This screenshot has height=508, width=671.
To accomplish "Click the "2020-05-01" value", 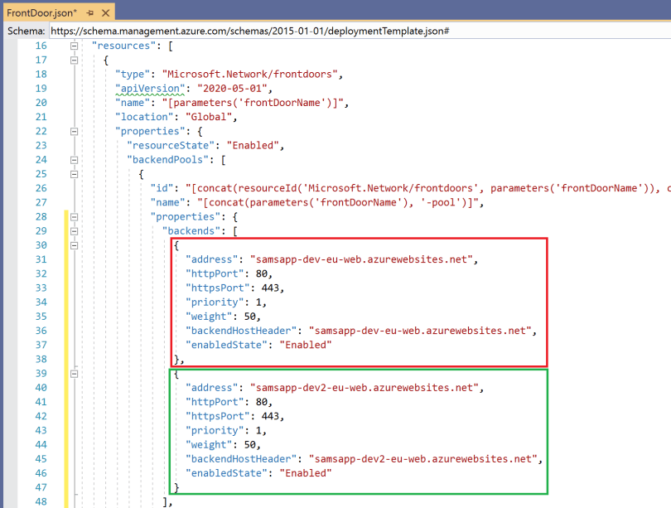I will 232,89.
